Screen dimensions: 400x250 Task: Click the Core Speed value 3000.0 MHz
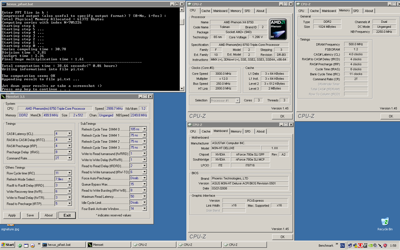[x=223, y=74]
